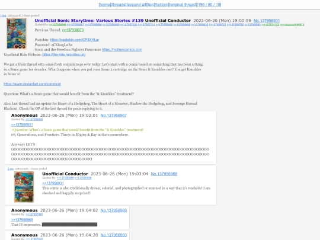Click Unofficial Conductor name on 19:03:04 post

pos(65,174)
